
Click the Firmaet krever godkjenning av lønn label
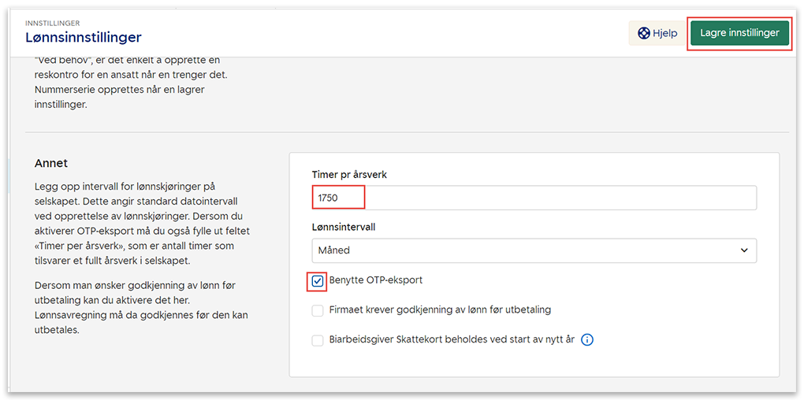click(x=439, y=310)
